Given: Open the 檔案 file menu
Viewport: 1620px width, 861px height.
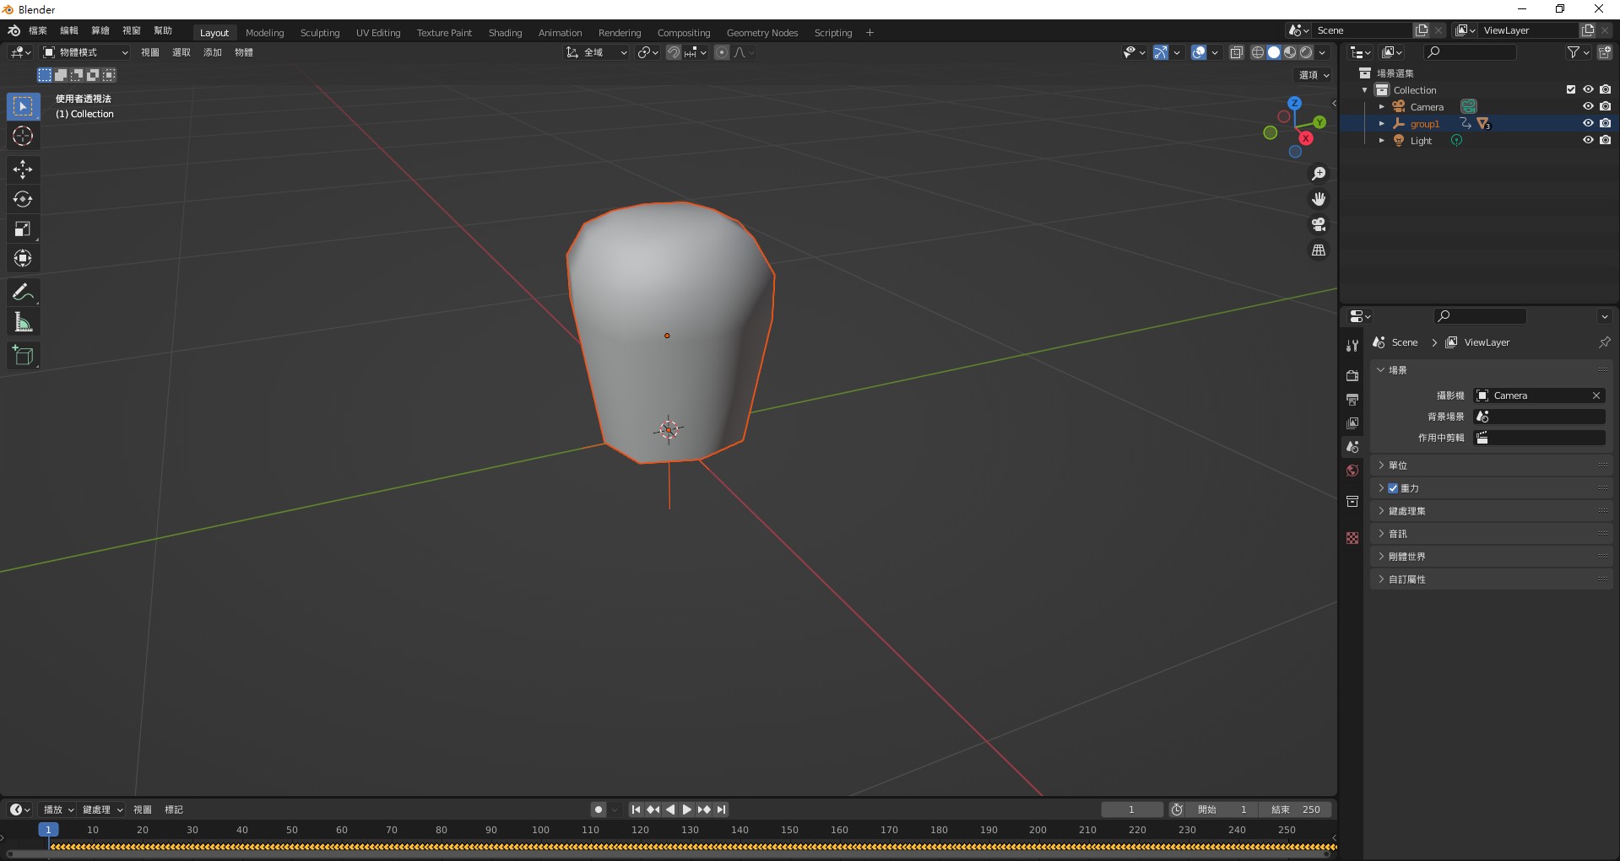Looking at the screenshot, I should (38, 30).
